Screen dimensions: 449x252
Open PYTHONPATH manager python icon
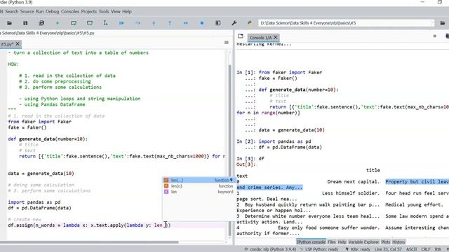(x=250, y=23)
